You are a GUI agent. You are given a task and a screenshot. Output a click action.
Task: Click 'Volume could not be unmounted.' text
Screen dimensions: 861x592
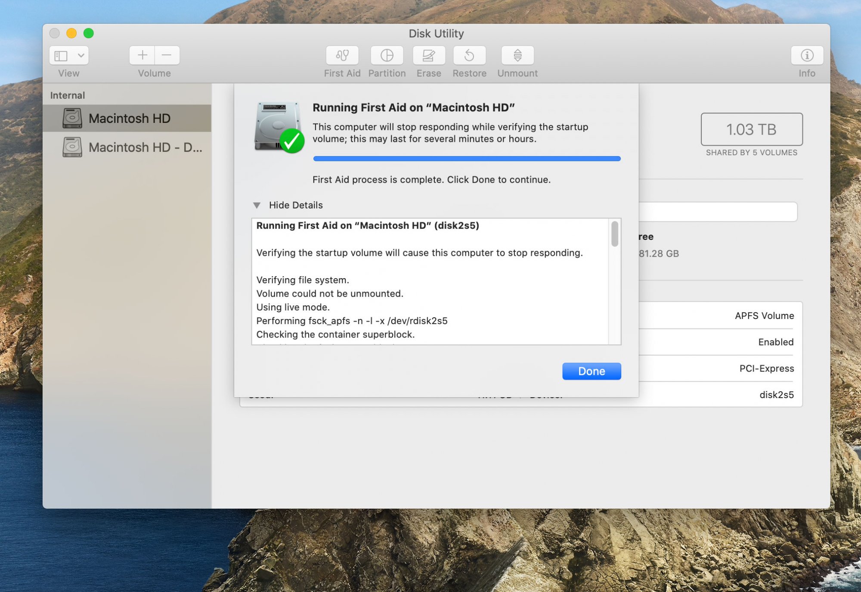[330, 294]
